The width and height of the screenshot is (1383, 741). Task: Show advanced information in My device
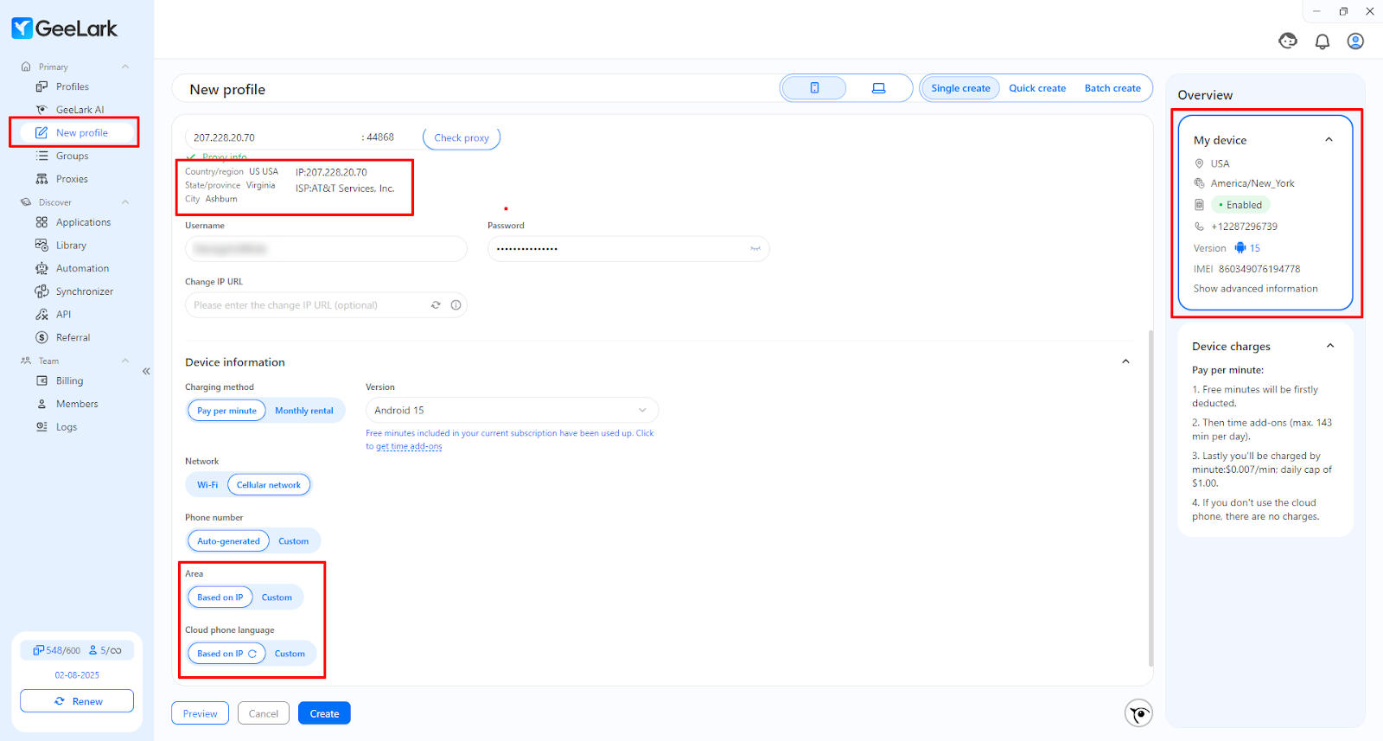point(1255,289)
